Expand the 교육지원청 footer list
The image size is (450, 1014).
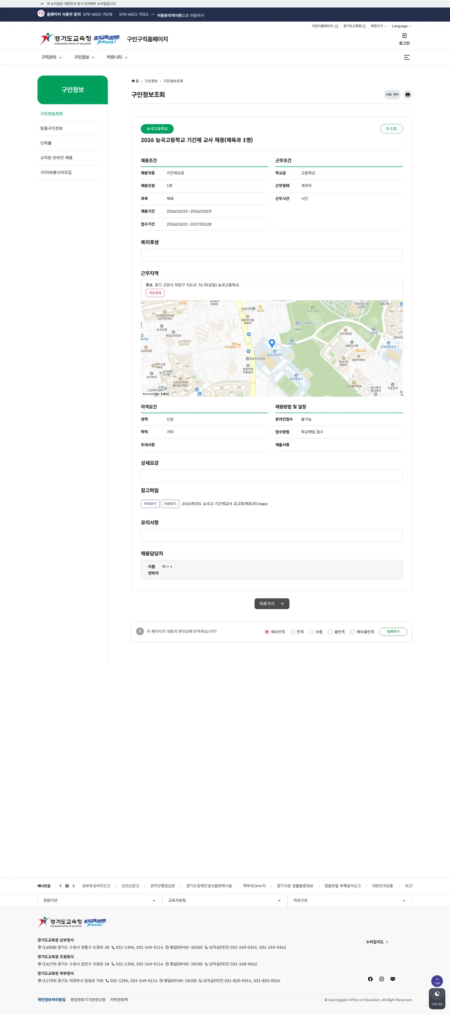[x=225, y=900]
